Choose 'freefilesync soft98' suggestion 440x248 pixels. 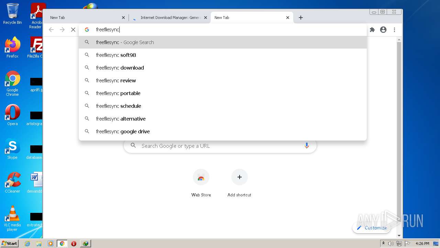pyautogui.click(x=223, y=55)
